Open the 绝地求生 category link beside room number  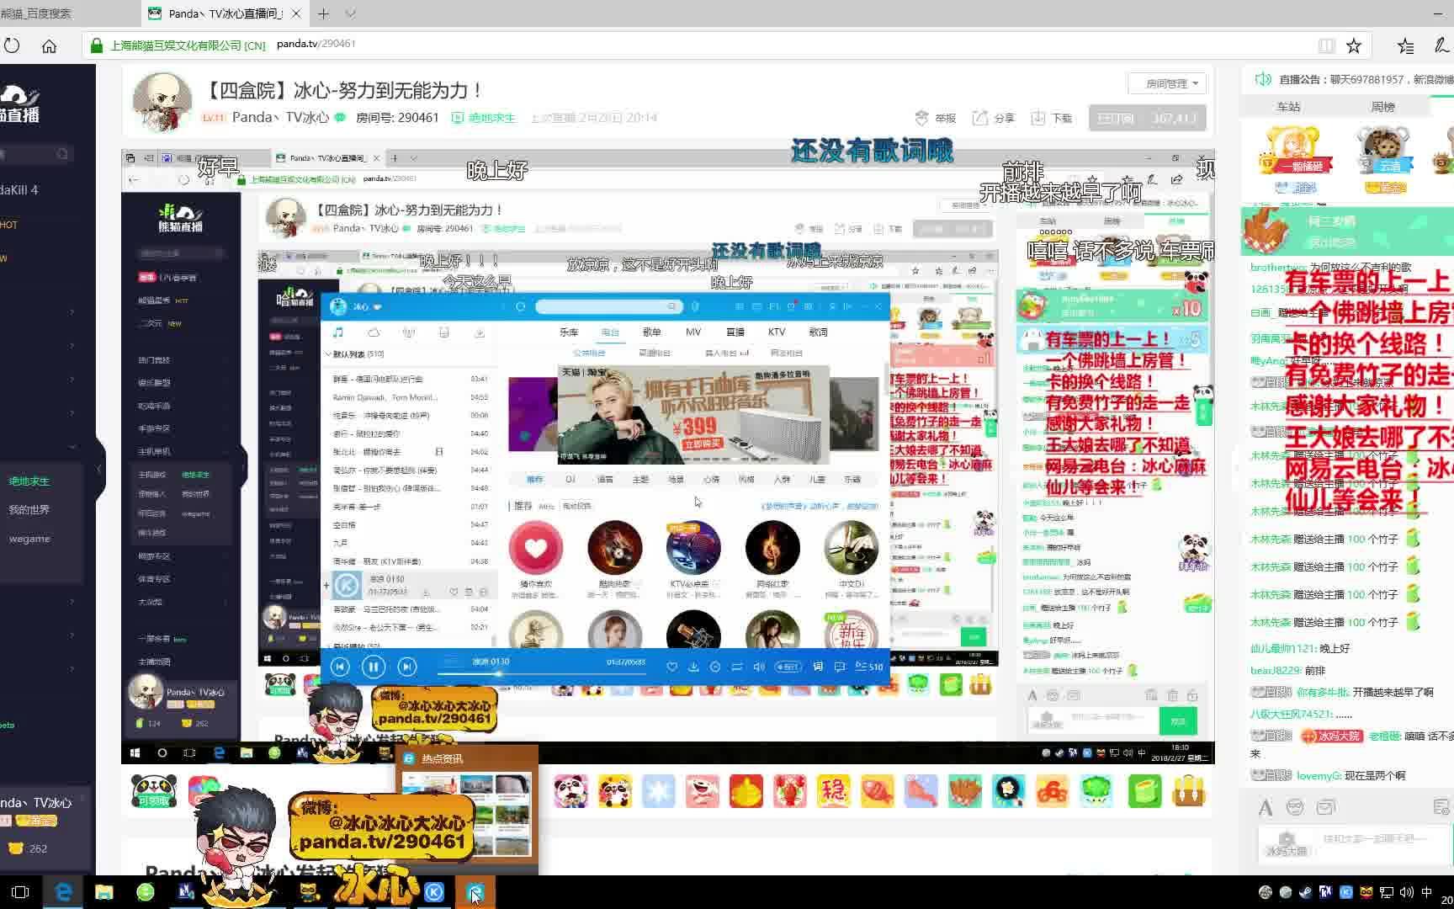(x=484, y=118)
